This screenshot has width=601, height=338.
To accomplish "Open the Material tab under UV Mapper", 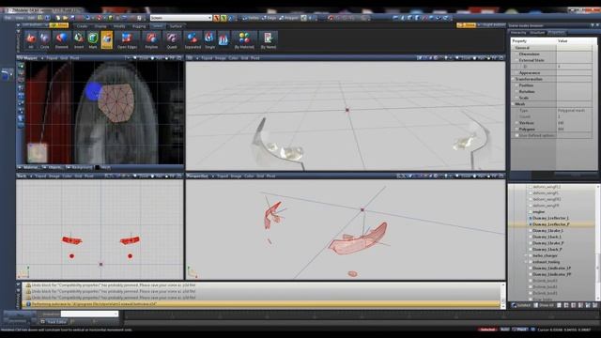I will click(x=29, y=167).
